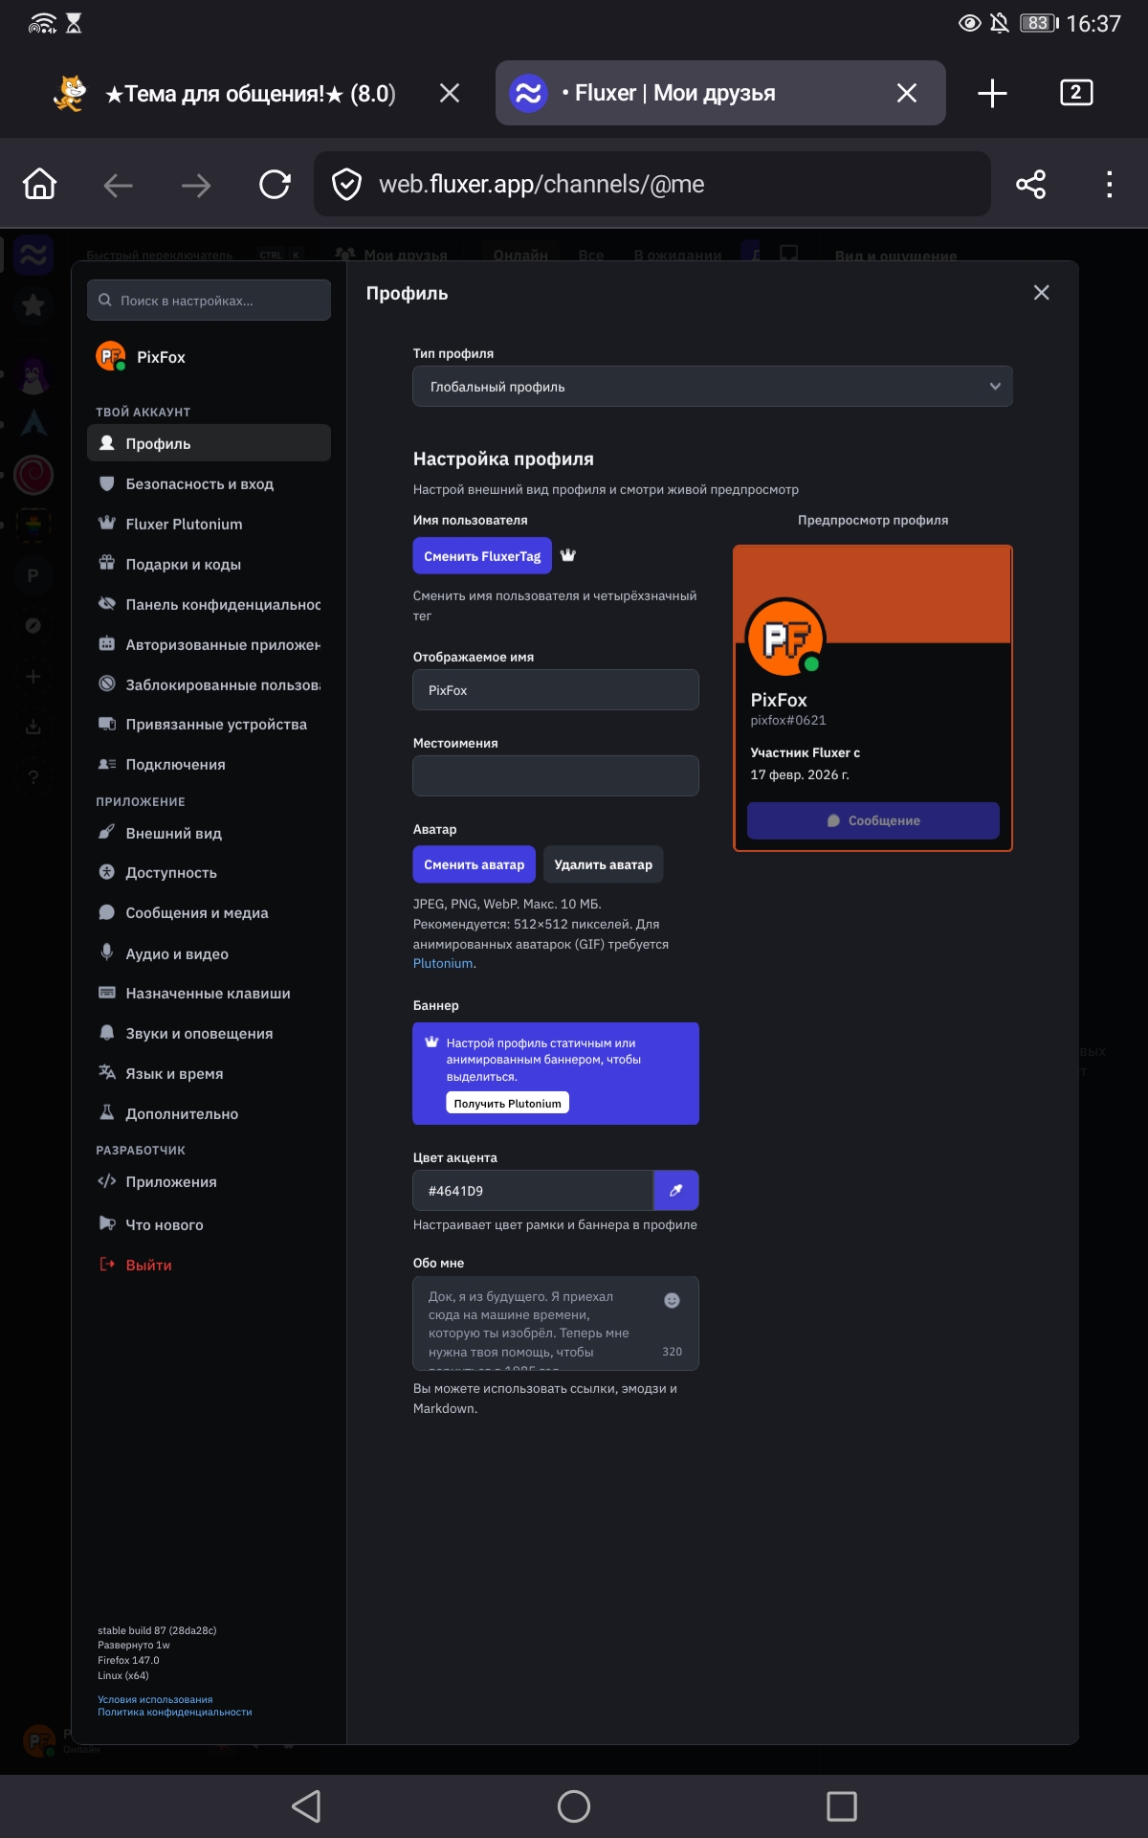Focus the pronouns input field
This screenshot has height=1838, width=1148.
pos(555,776)
